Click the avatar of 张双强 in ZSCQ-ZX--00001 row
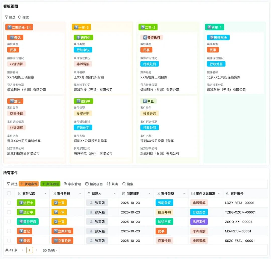 click(x=91, y=222)
